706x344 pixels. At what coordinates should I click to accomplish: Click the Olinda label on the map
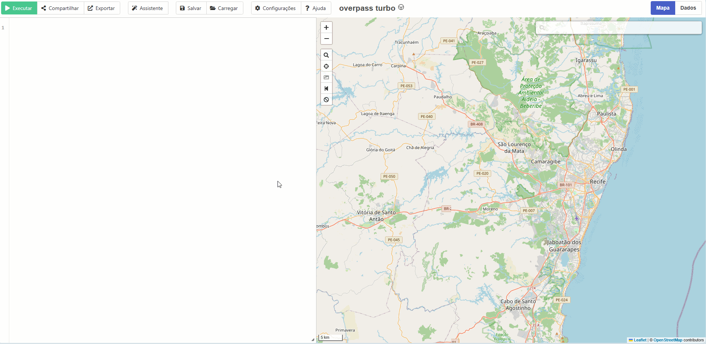point(618,149)
